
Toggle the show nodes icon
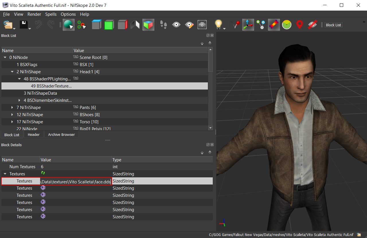click(261, 25)
